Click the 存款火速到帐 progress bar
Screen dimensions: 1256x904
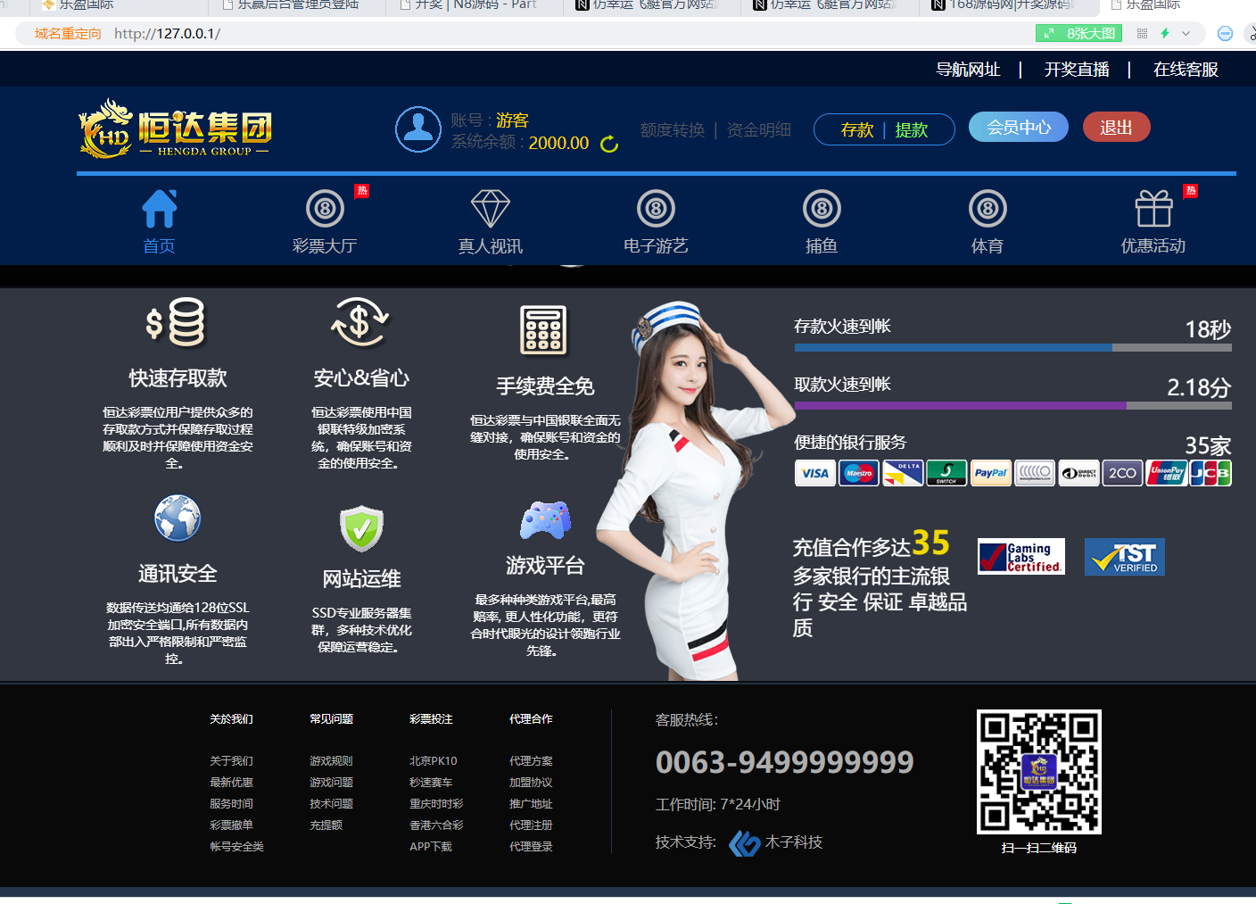[1012, 347]
